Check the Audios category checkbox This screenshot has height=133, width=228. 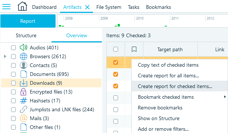pos(13,48)
